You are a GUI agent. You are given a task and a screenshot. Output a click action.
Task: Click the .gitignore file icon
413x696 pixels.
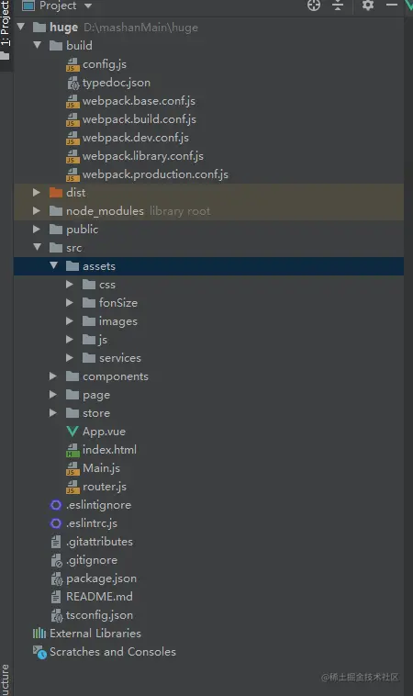coord(56,560)
